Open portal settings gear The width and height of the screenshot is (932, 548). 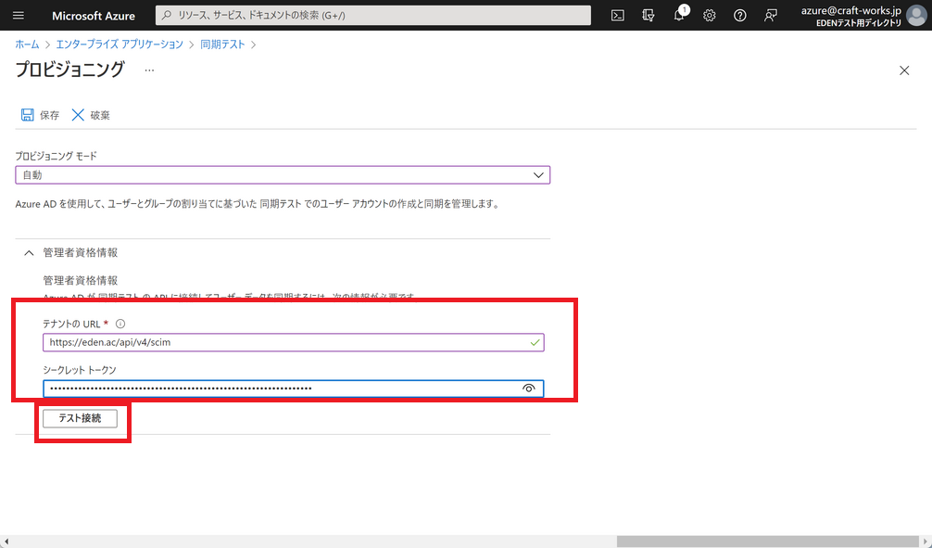click(709, 16)
